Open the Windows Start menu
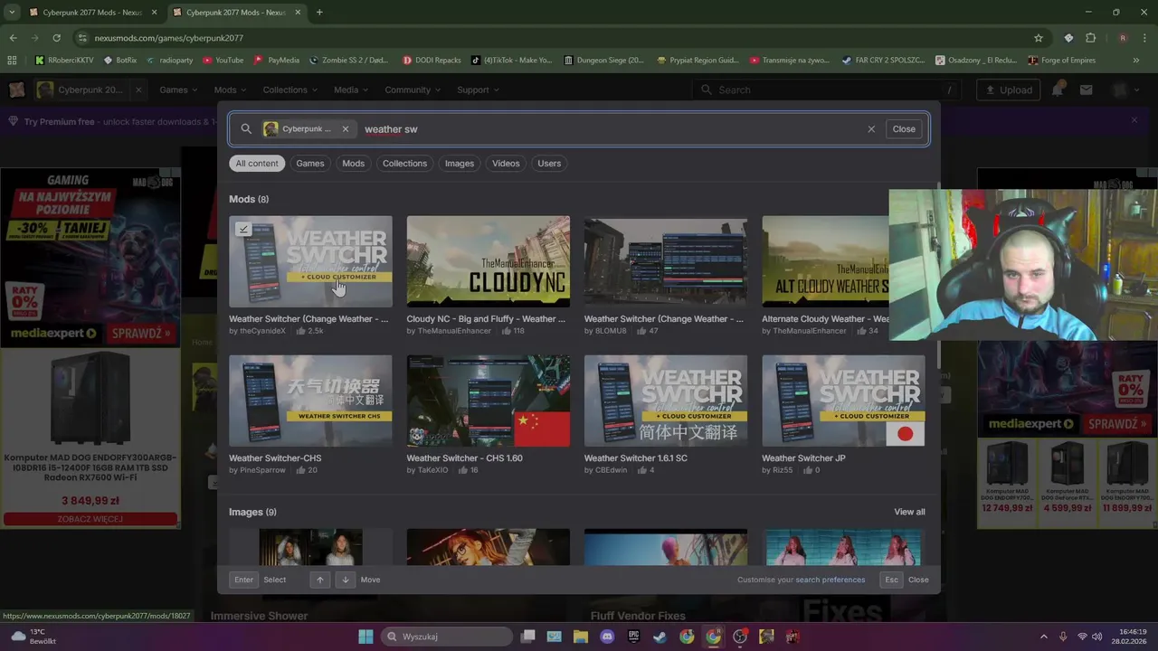The width and height of the screenshot is (1158, 651). click(365, 637)
